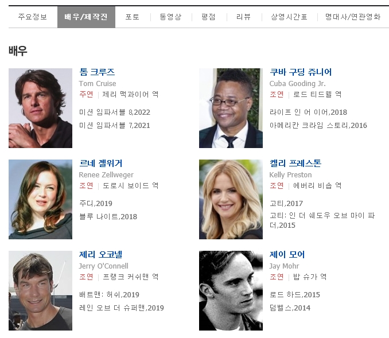The width and height of the screenshot is (389, 338).
Task: Open the 주요정보 tab
Action: tap(33, 17)
